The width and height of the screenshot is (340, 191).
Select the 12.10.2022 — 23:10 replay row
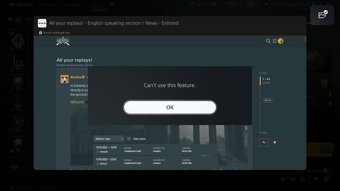pos(155,150)
